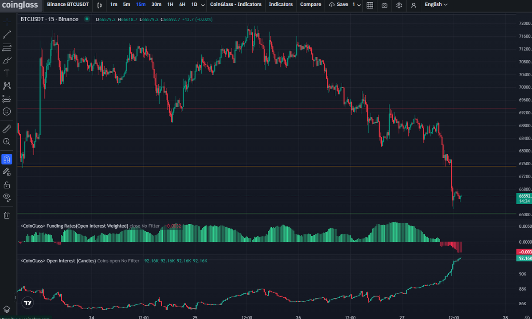Viewport: 532px width, 319px height.
Task: Toggle the magnet snap mode
Action: (7, 159)
